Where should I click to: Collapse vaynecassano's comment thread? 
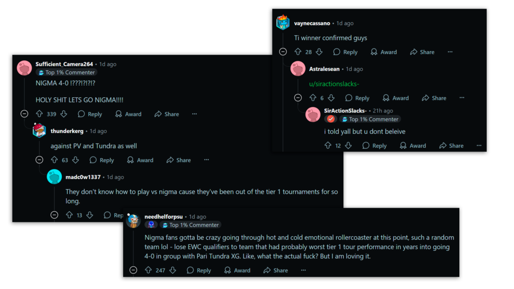coord(284,52)
